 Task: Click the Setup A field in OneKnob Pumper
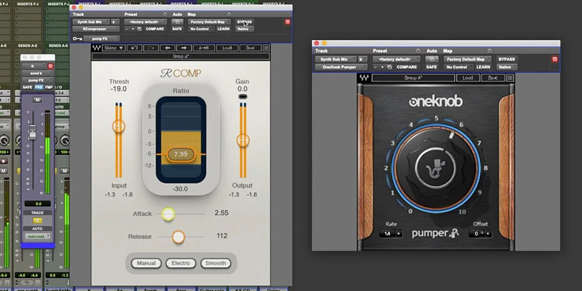[x=413, y=78]
